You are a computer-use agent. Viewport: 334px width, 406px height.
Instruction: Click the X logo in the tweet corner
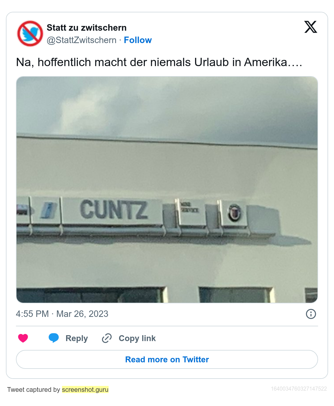click(311, 27)
